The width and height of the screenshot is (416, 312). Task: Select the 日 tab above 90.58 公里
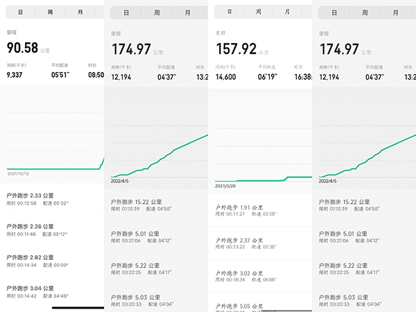pos(20,12)
